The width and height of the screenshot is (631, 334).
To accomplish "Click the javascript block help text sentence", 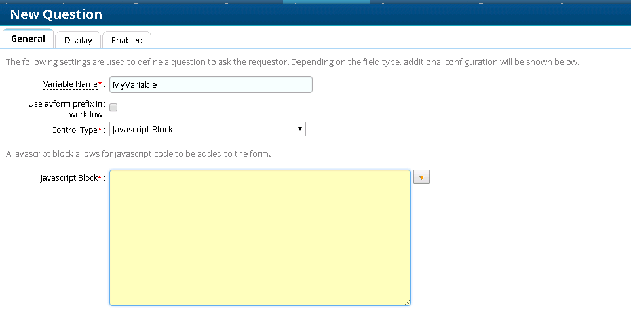I will (138, 154).
